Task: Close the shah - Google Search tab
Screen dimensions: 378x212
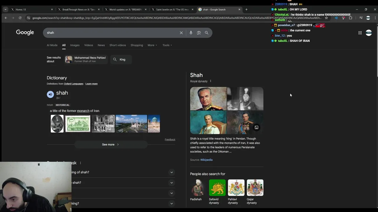Action: click(239, 9)
